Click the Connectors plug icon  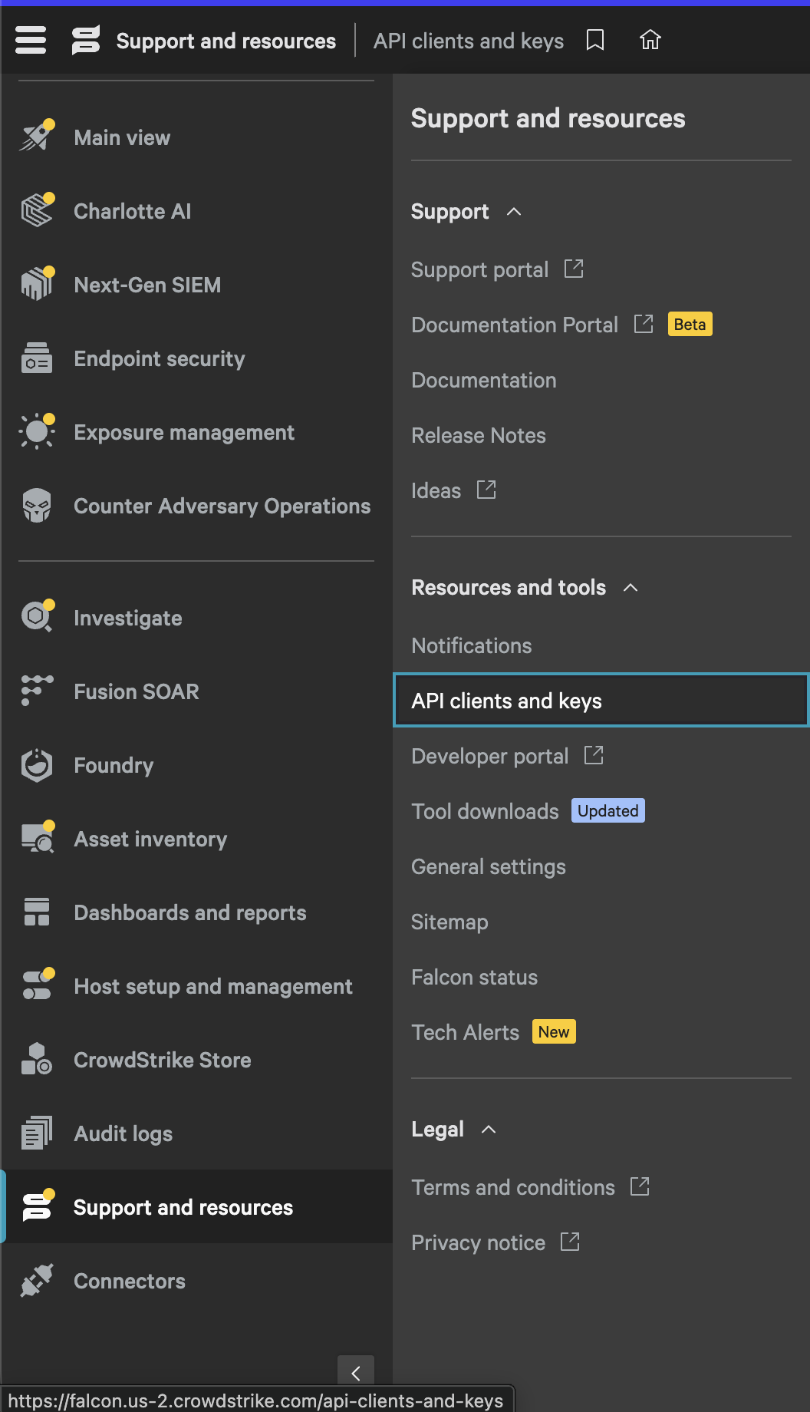coord(37,1280)
